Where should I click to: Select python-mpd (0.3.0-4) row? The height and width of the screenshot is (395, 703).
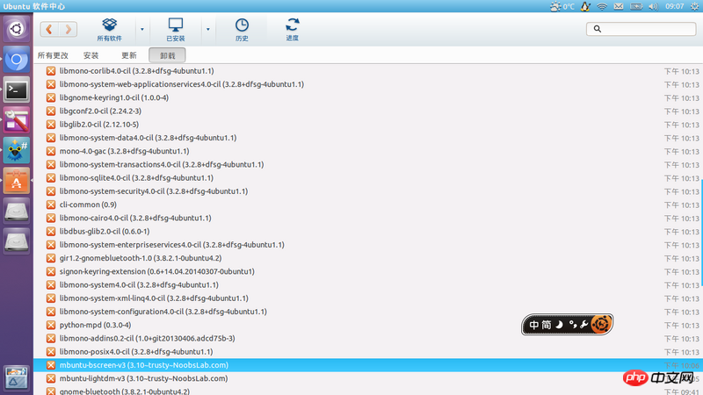point(368,325)
